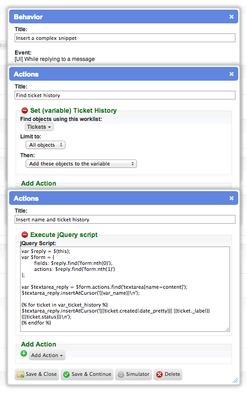Close the Find ticket history Actions panel
Image resolution: width=246 pixels, height=396 pixels.
(231, 74)
